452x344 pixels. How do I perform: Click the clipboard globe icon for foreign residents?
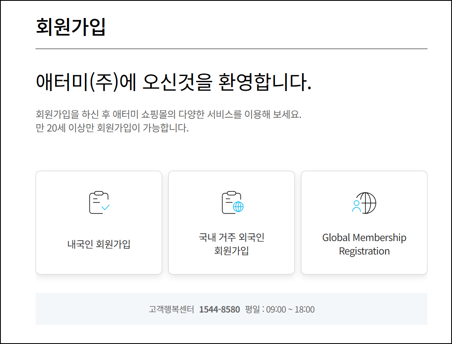pos(232,203)
